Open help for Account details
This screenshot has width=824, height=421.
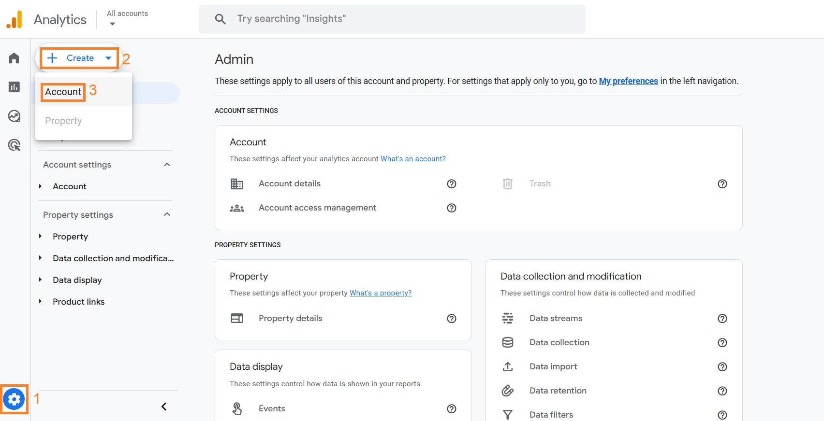point(452,184)
